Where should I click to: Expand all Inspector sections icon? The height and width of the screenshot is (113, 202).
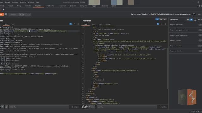pyautogui.click(x=195, y=19)
